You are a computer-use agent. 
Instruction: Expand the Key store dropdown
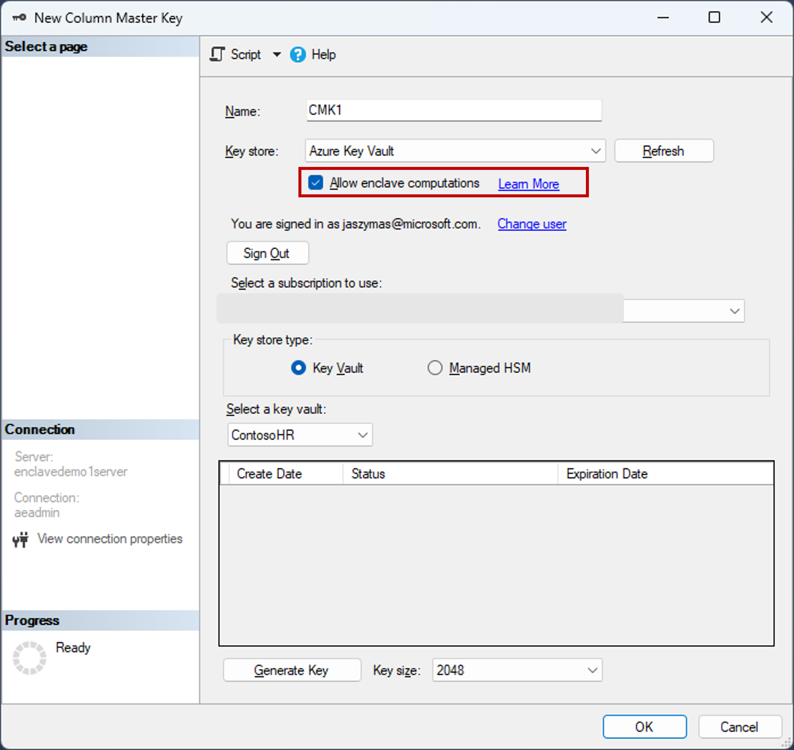click(596, 149)
